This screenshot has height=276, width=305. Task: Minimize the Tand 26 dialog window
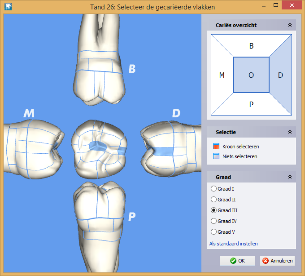tap(264, 6)
